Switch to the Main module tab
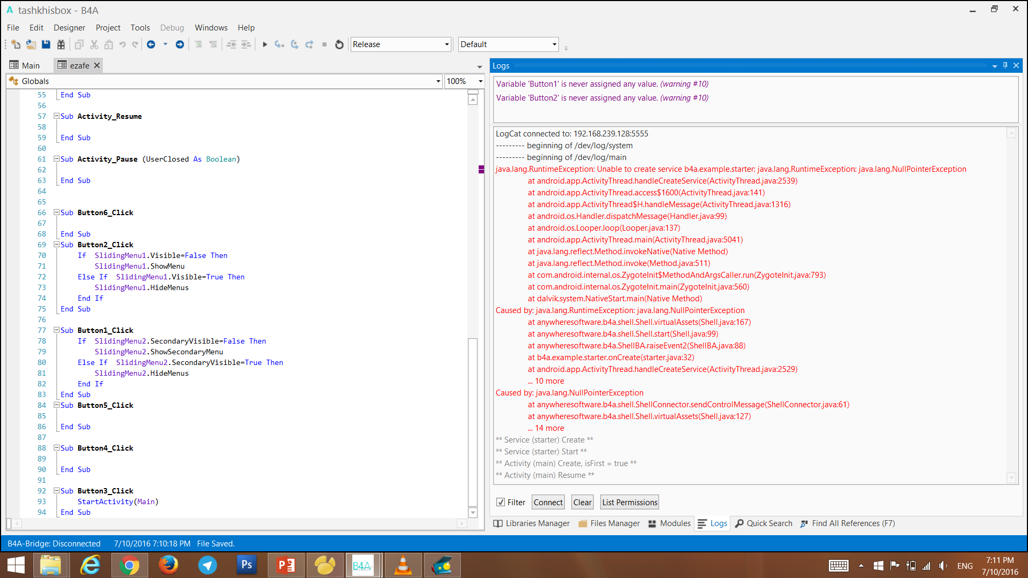 25,65
